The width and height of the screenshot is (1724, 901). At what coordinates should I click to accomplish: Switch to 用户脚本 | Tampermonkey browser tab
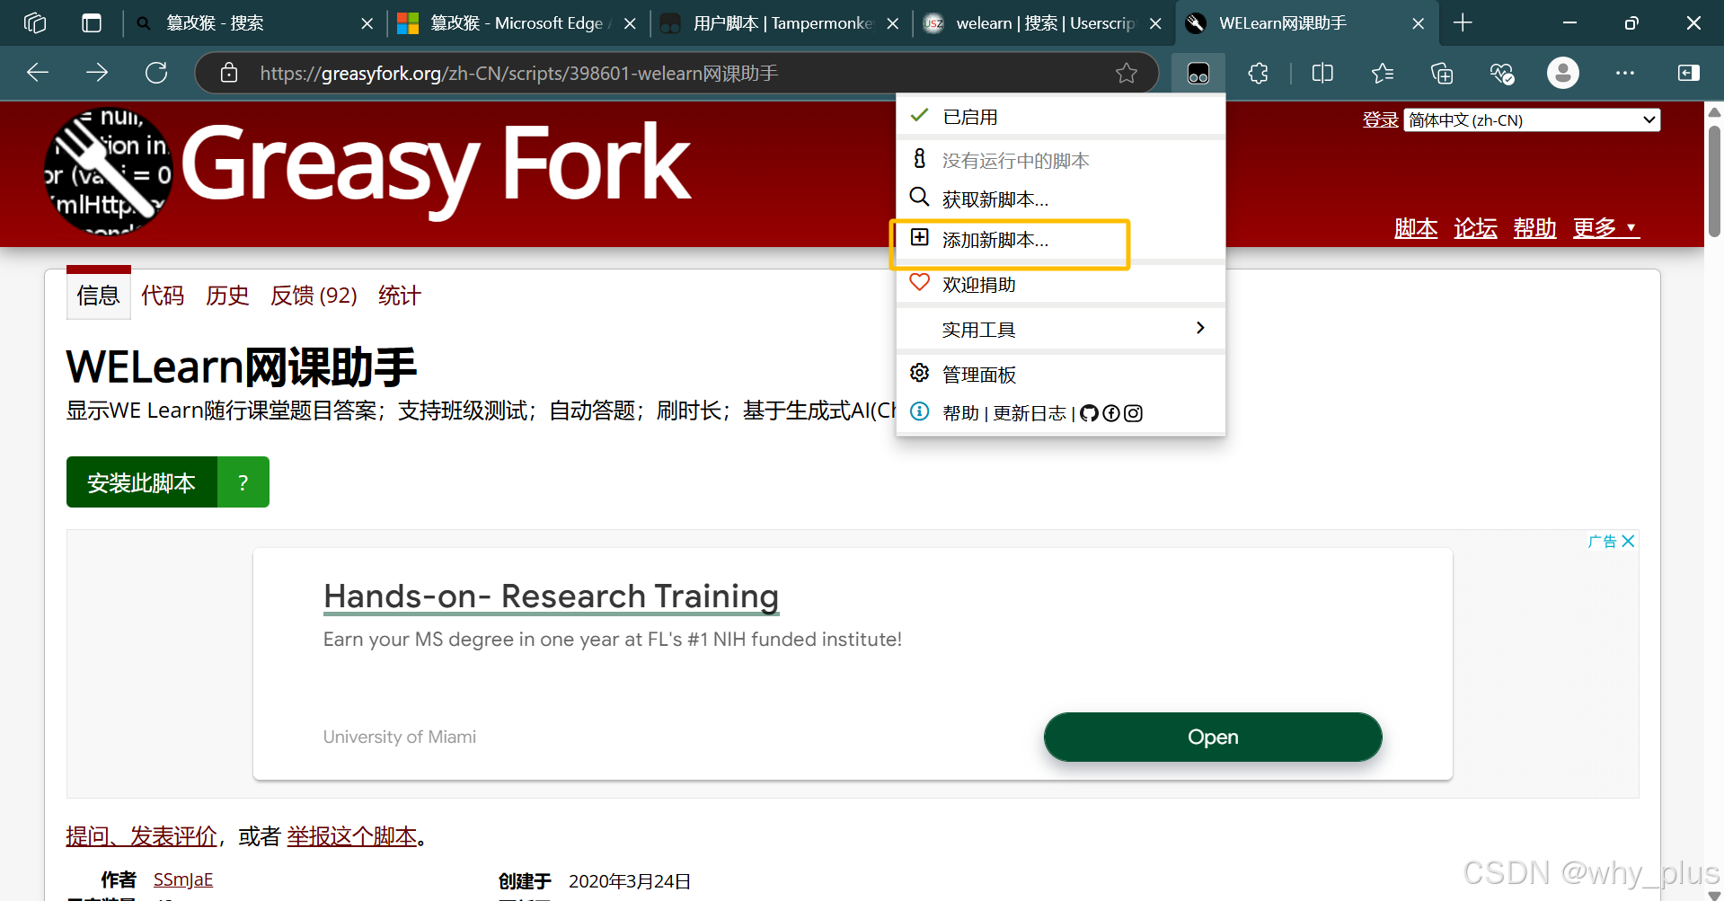[x=782, y=23]
